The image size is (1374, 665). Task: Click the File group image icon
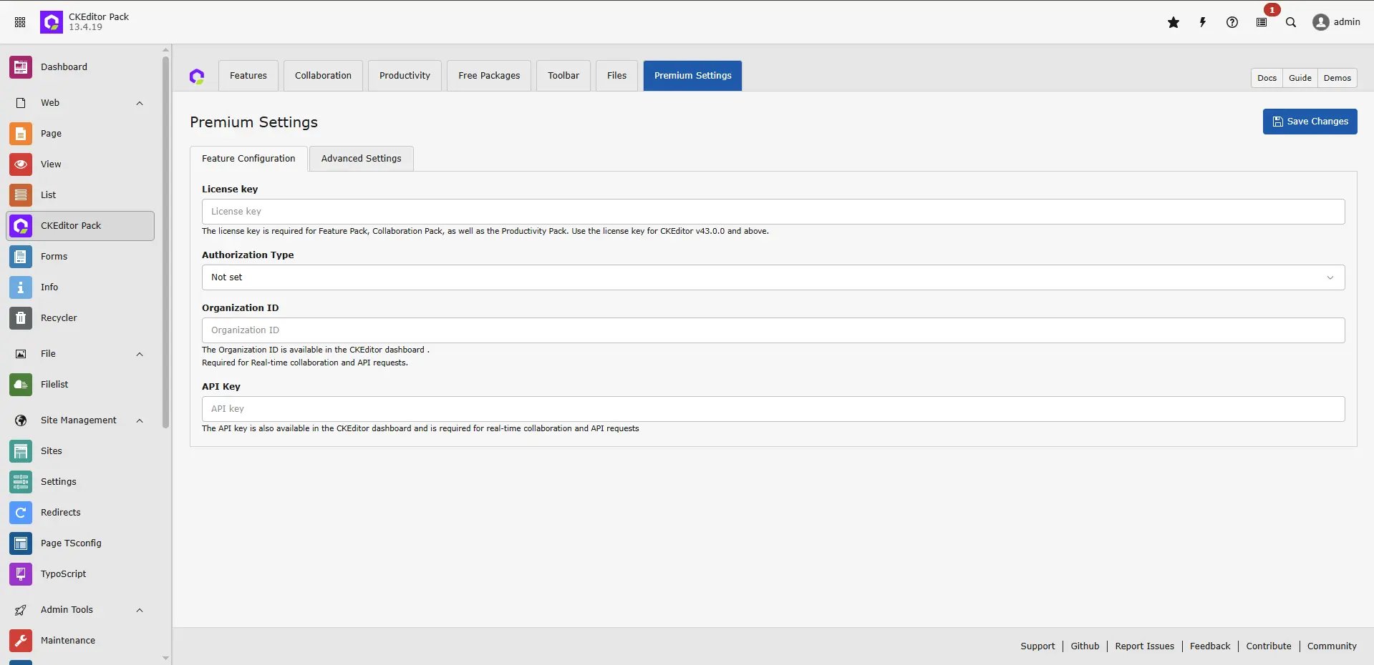21,354
